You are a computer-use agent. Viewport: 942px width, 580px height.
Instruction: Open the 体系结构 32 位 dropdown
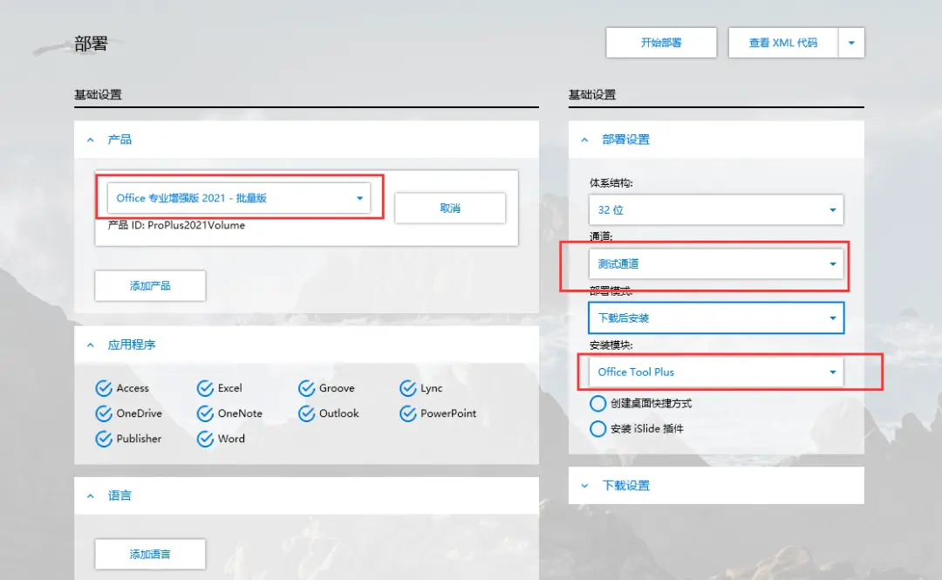[x=716, y=210]
